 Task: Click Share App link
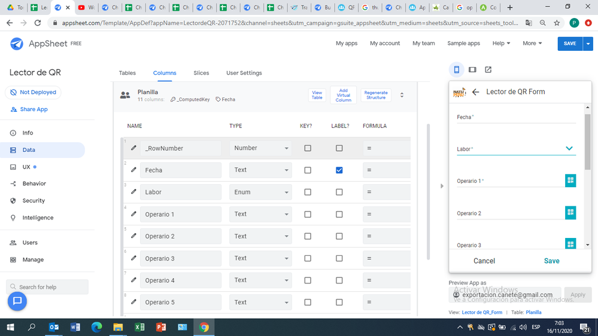point(34,109)
